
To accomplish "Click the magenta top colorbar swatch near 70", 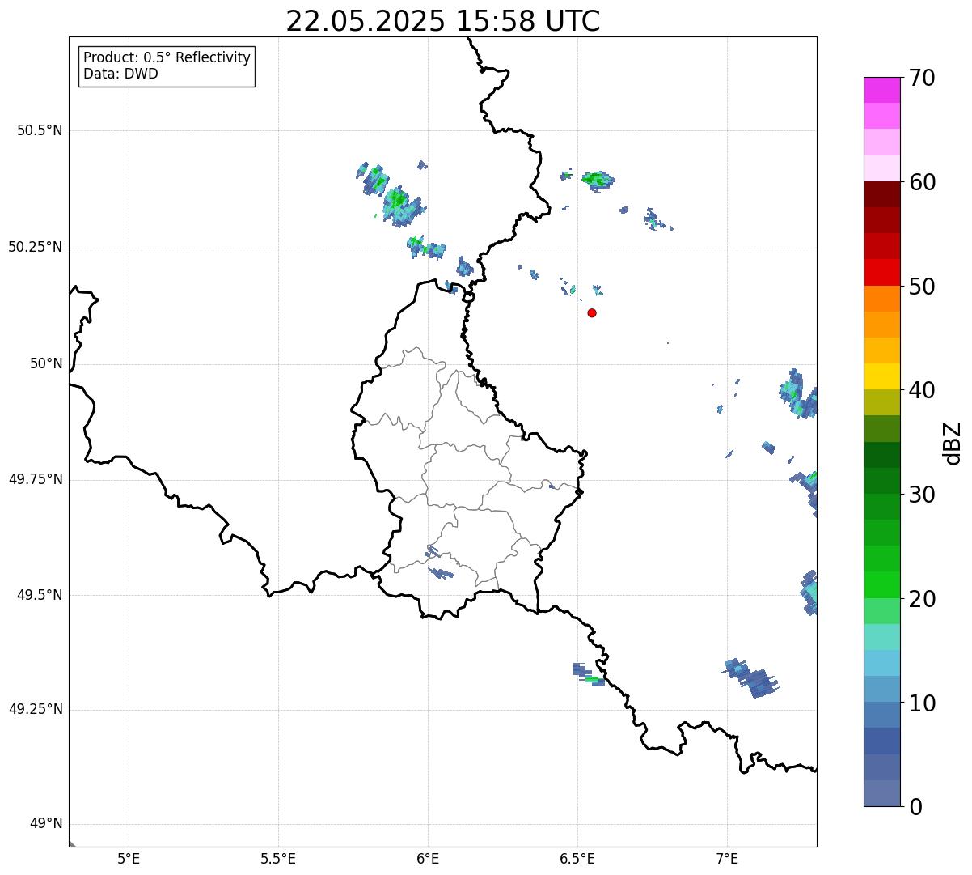I will tap(881, 90).
